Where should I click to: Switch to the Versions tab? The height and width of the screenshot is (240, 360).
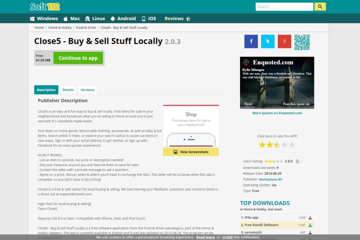(x=87, y=90)
